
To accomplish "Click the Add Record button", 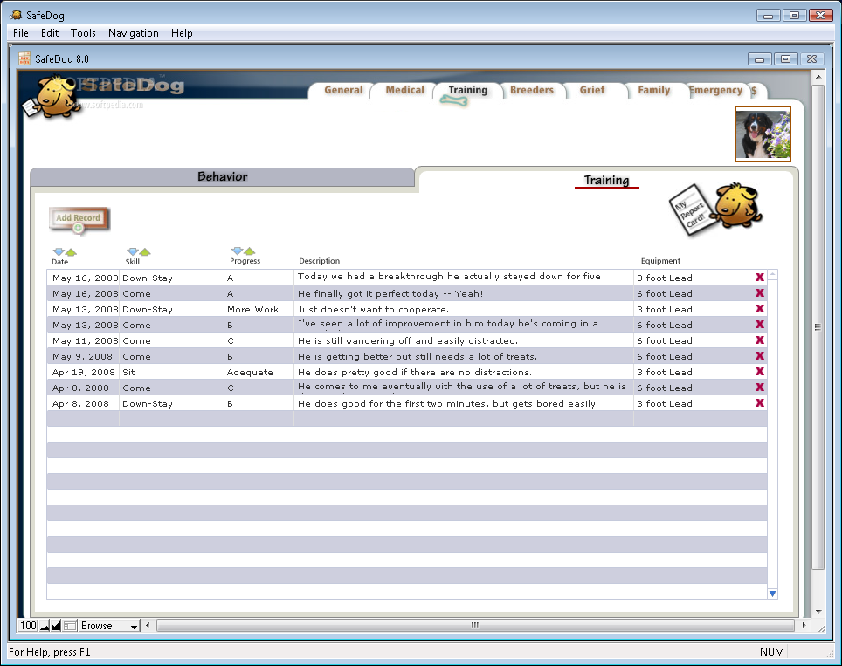I will pos(79,219).
